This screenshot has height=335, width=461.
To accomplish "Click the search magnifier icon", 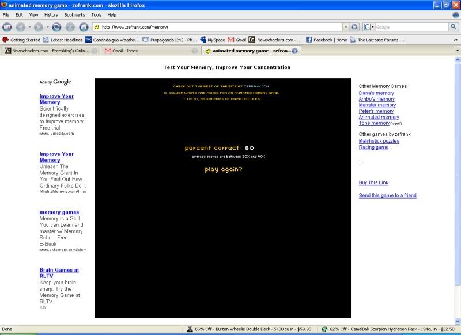I will (x=454, y=27).
